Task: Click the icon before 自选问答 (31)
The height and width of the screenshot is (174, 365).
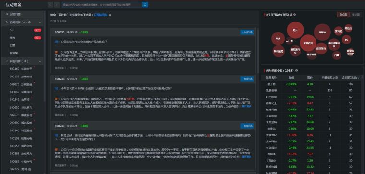Action: tap(7, 61)
